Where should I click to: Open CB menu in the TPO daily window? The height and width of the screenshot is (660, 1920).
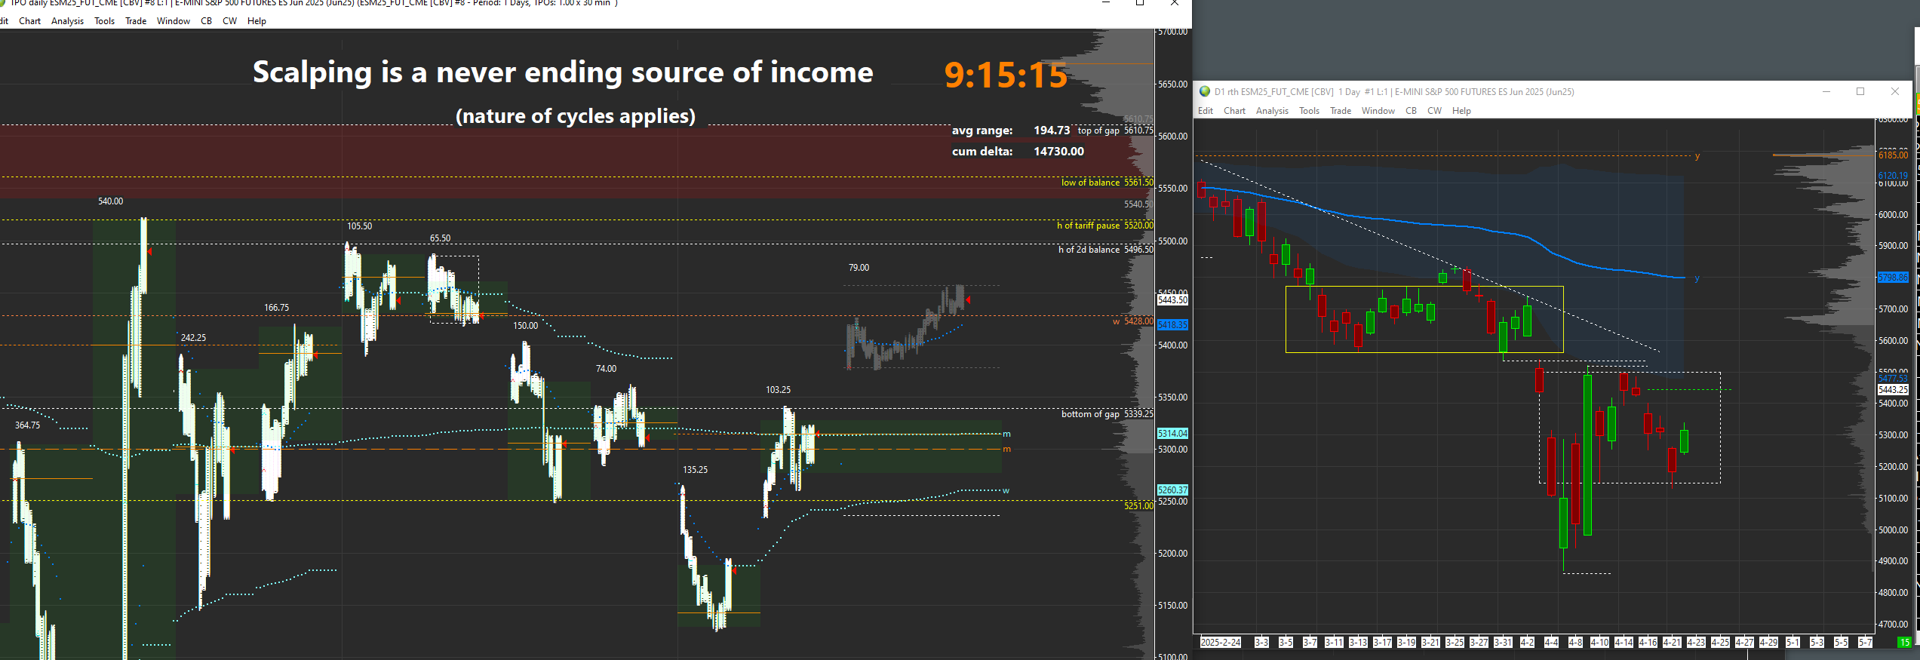point(206,21)
